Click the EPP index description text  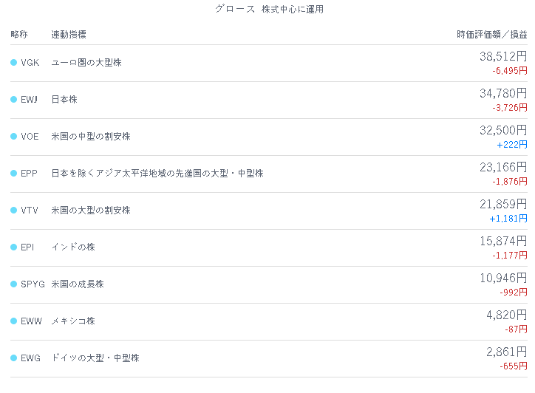157,174
